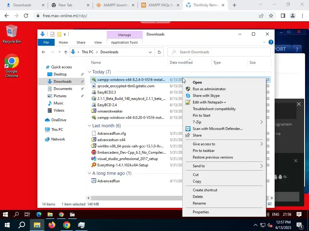This screenshot has height=231, width=309.
Task: Open the File ribbon tab
Action: click(x=46, y=42)
